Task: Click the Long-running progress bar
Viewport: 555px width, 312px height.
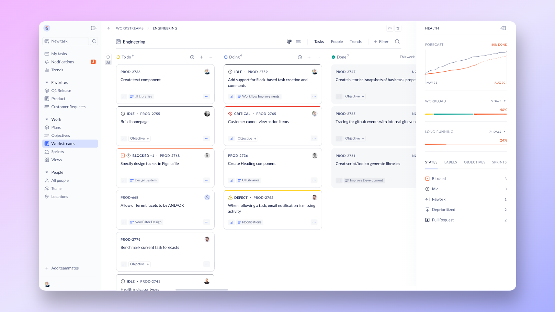Action: point(466,144)
